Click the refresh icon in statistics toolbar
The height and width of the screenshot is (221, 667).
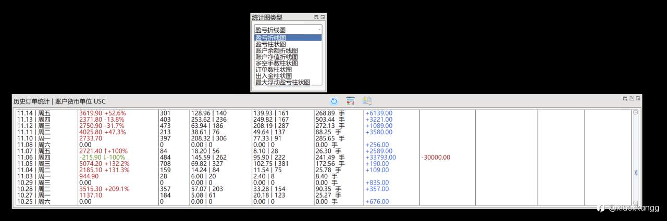point(334,101)
